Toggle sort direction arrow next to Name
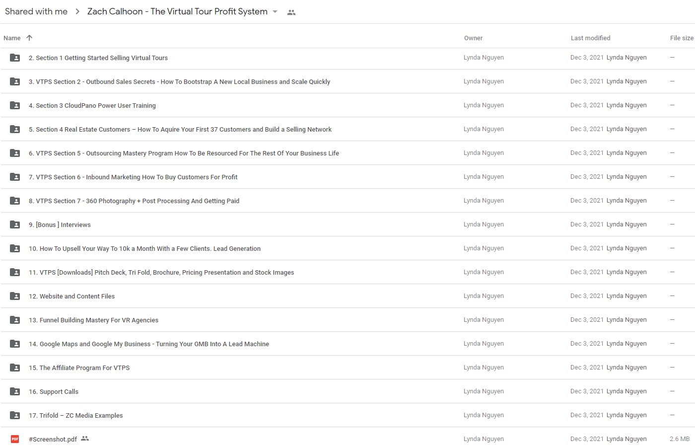Screen dimensions: 695x448 pyautogui.click(x=29, y=38)
